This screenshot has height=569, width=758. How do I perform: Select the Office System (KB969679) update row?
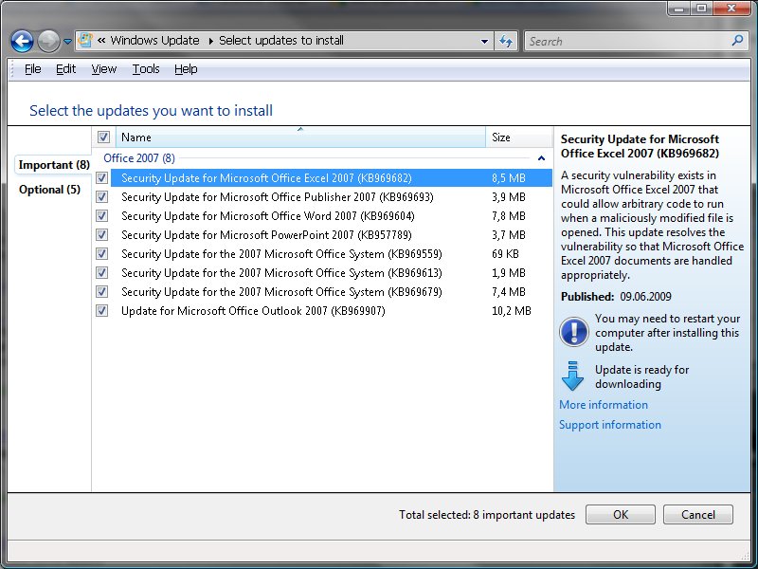coord(331,292)
